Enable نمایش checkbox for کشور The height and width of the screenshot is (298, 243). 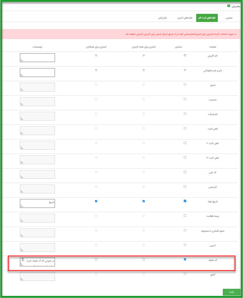[185, 274]
